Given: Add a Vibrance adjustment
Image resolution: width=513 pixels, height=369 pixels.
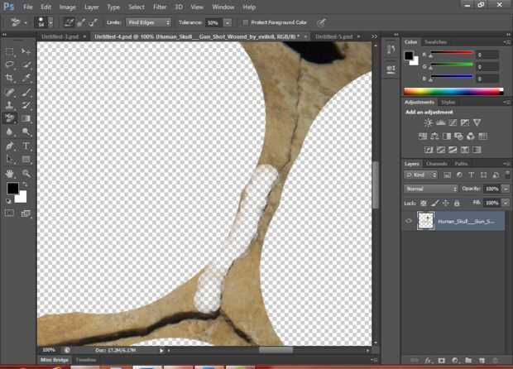Looking at the screenshot, I should point(477,122).
